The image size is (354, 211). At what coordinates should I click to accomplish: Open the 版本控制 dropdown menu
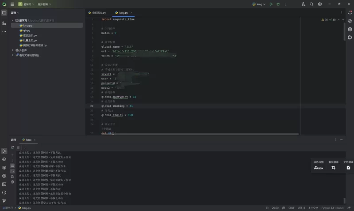coord(44,4)
